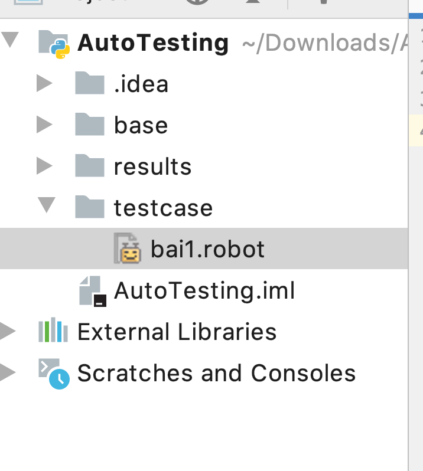Expand the Scratches and Consoles arrow
This screenshot has height=471, width=423.
(x=8, y=373)
